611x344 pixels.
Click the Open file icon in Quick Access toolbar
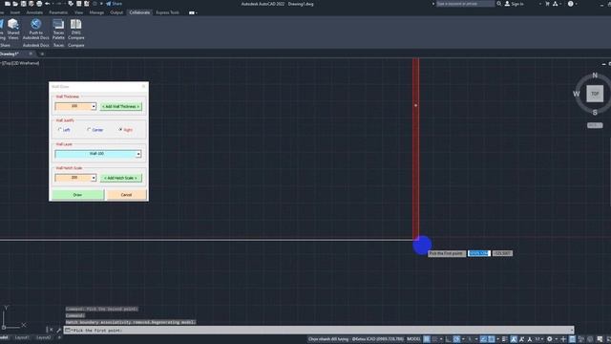pyautogui.click(x=15, y=4)
